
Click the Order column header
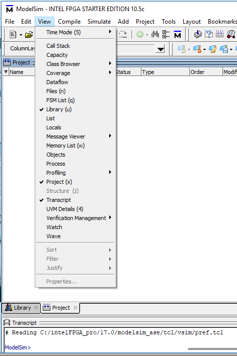pos(206,72)
